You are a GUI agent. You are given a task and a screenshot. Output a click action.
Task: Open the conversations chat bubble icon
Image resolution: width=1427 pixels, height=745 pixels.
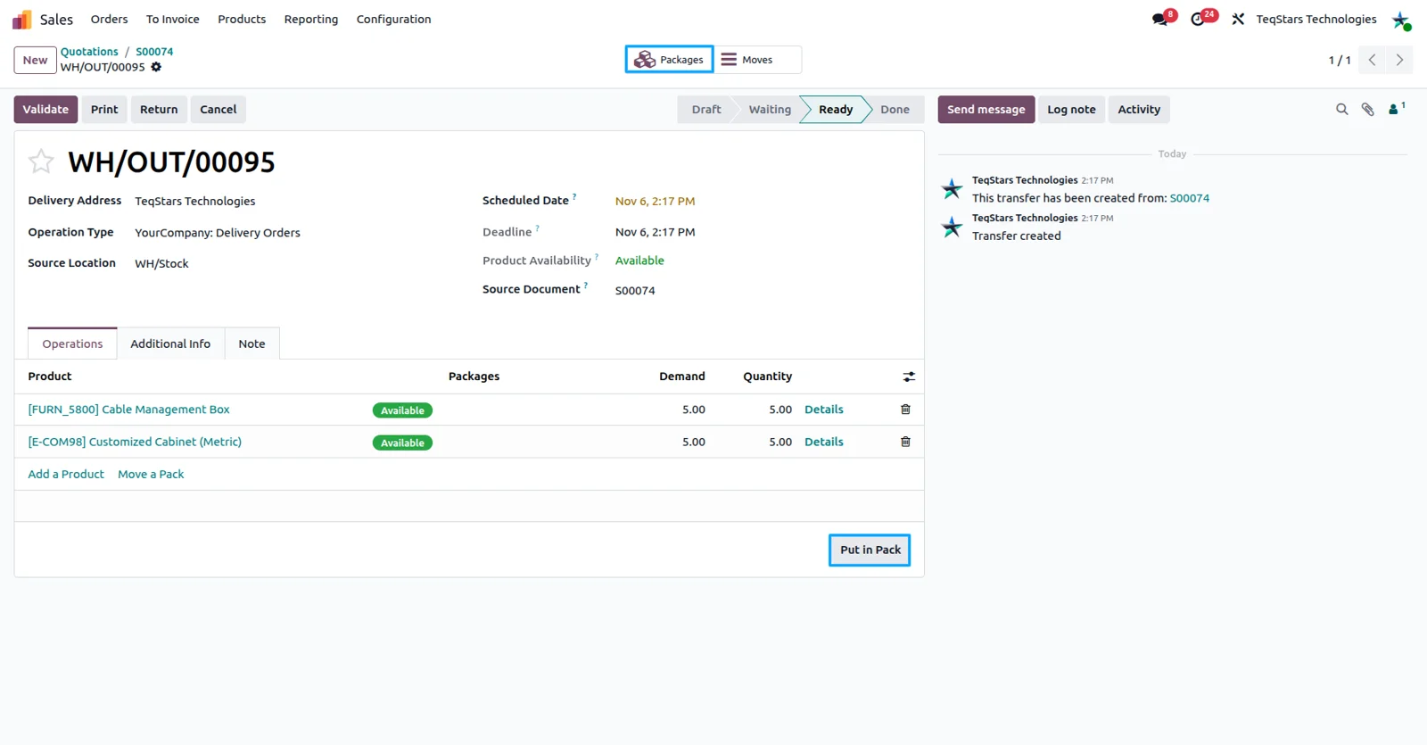[1159, 19]
